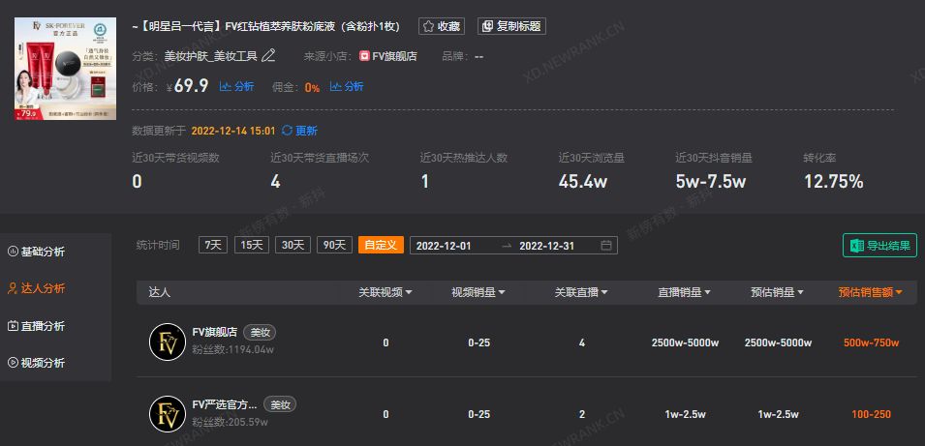925x446 pixels.
Task: Open the FV旗舰店 influencer name in table
Action: [x=215, y=333]
